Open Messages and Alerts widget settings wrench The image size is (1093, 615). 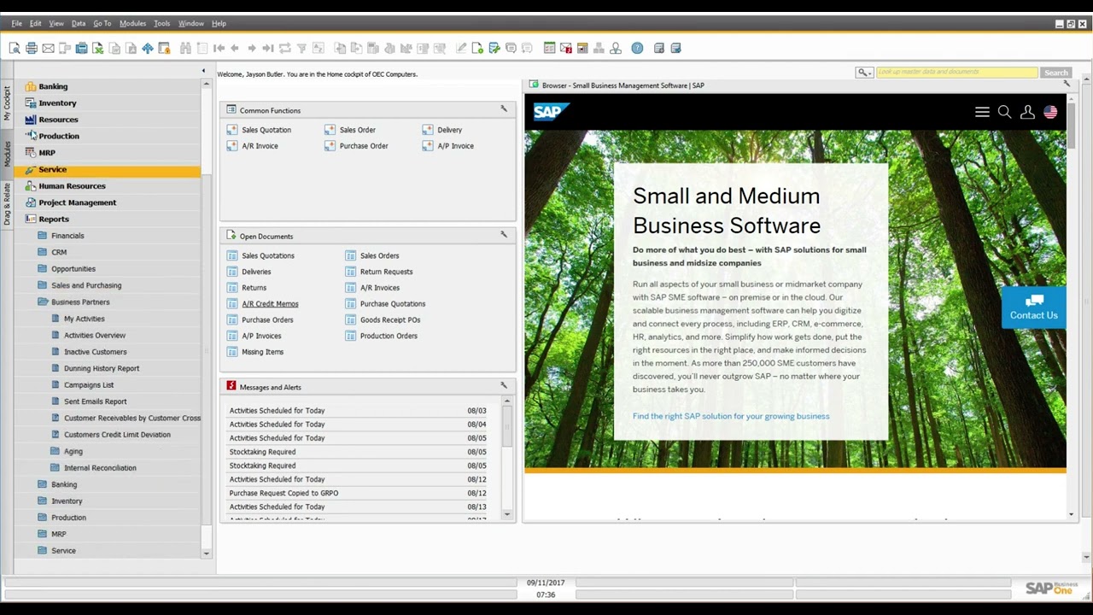pos(504,385)
